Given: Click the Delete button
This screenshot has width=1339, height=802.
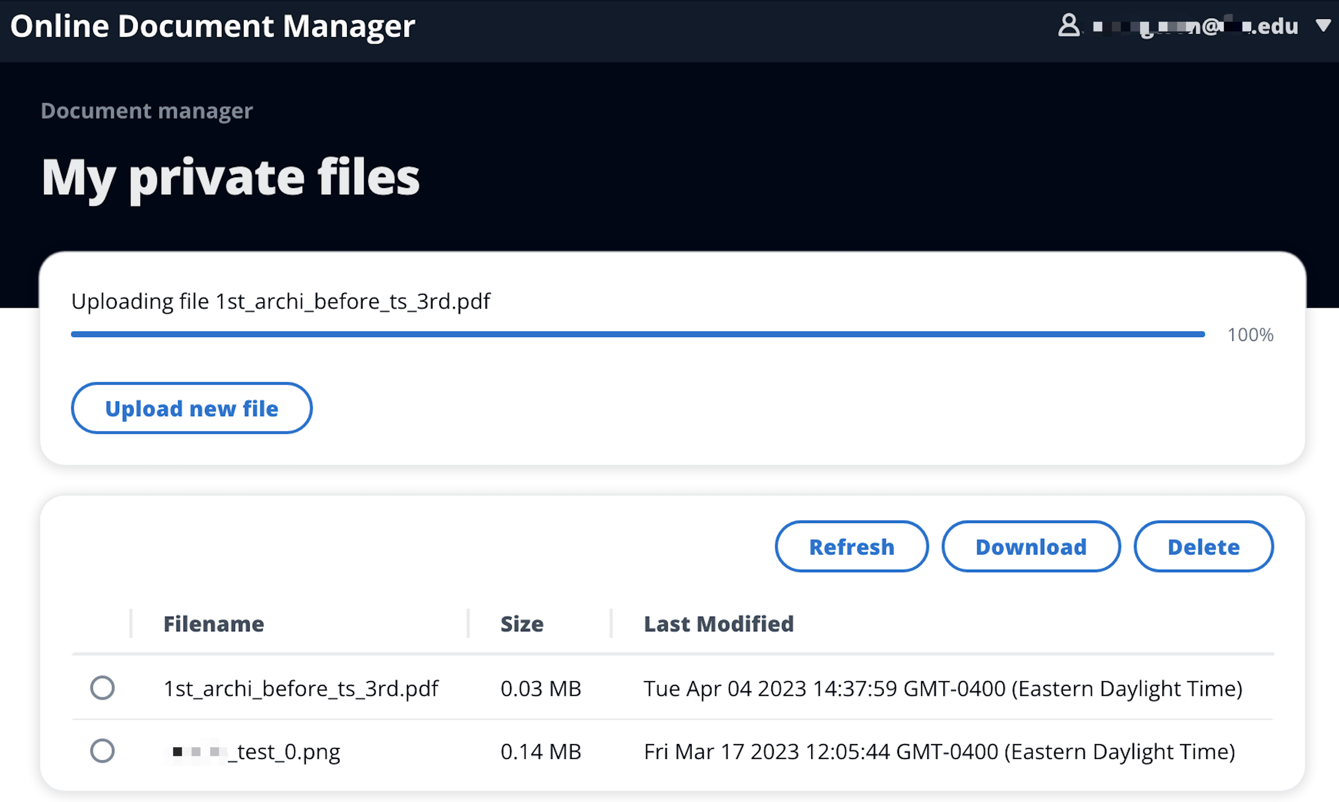Looking at the screenshot, I should 1203,547.
